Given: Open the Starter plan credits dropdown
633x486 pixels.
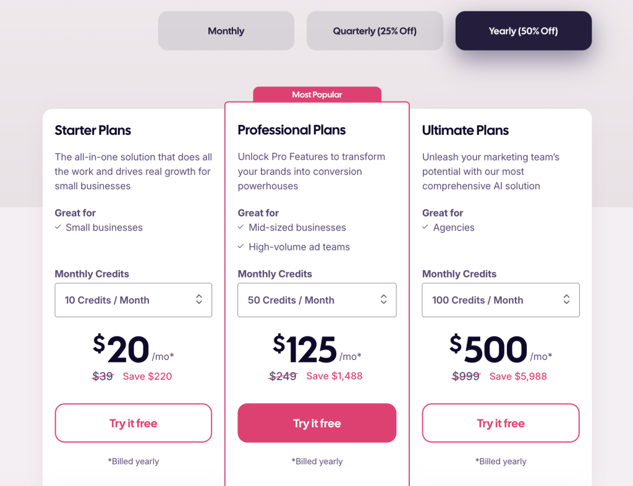Looking at the screenshot, I should [x=133, y=300].
